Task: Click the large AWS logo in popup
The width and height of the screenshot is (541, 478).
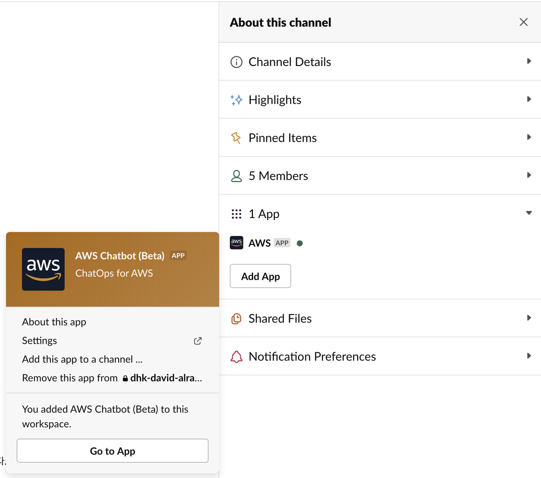Action: [43, 269]
